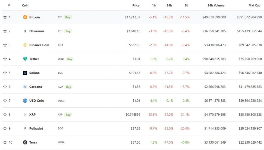Sort table by Mkt Cap header
Screen dimensions: 264x150
coord(254,5)
